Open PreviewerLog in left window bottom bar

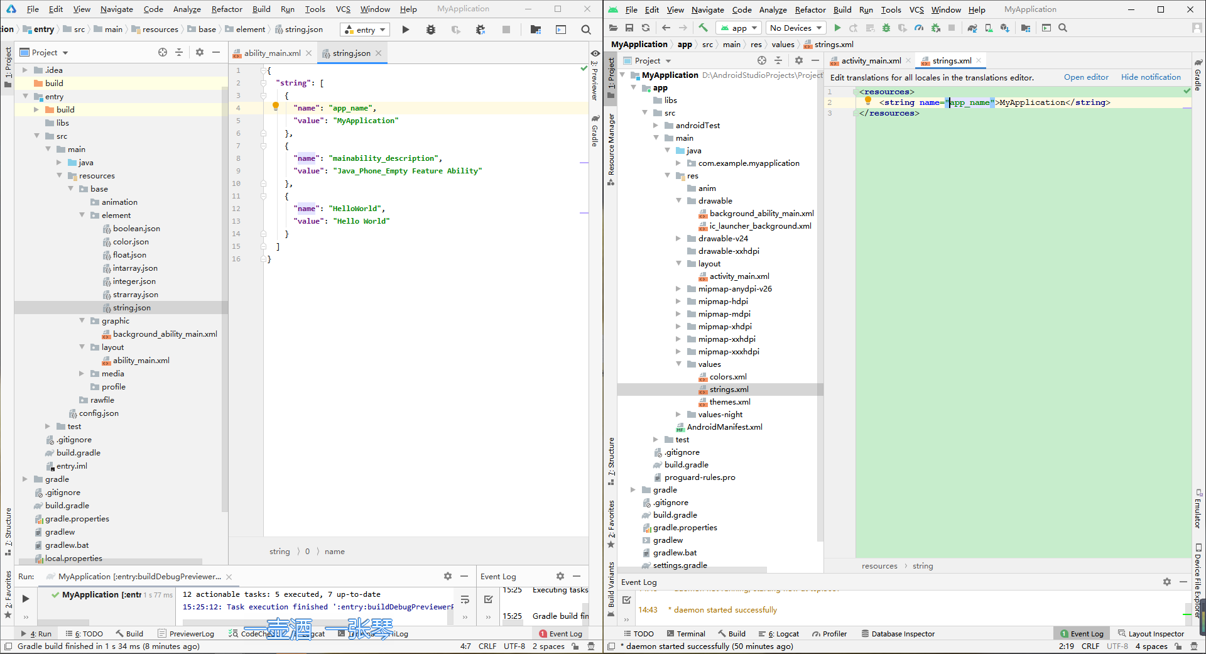click(x=186, y=634)
